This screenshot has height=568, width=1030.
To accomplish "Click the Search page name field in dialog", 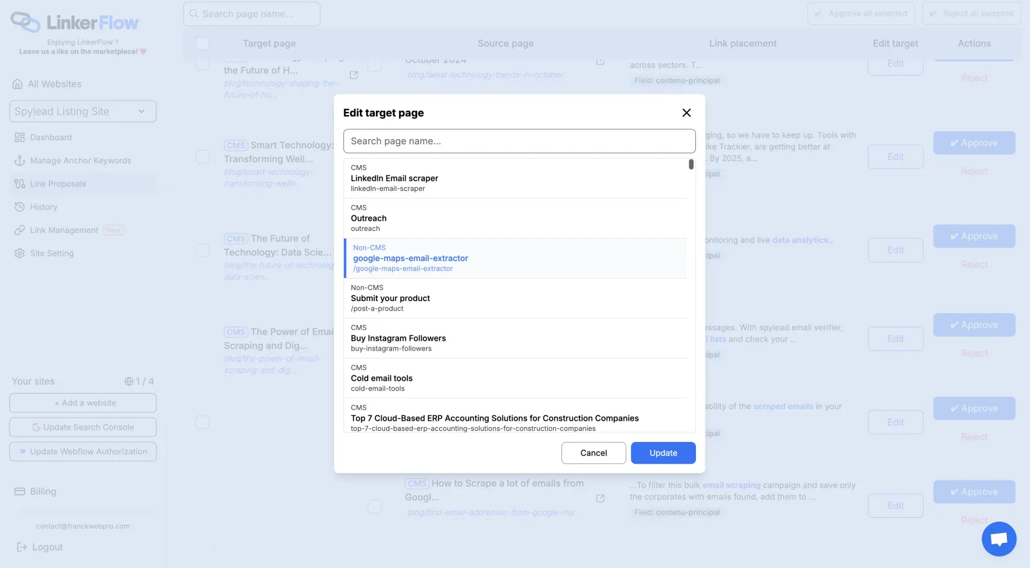I will 520,142.
